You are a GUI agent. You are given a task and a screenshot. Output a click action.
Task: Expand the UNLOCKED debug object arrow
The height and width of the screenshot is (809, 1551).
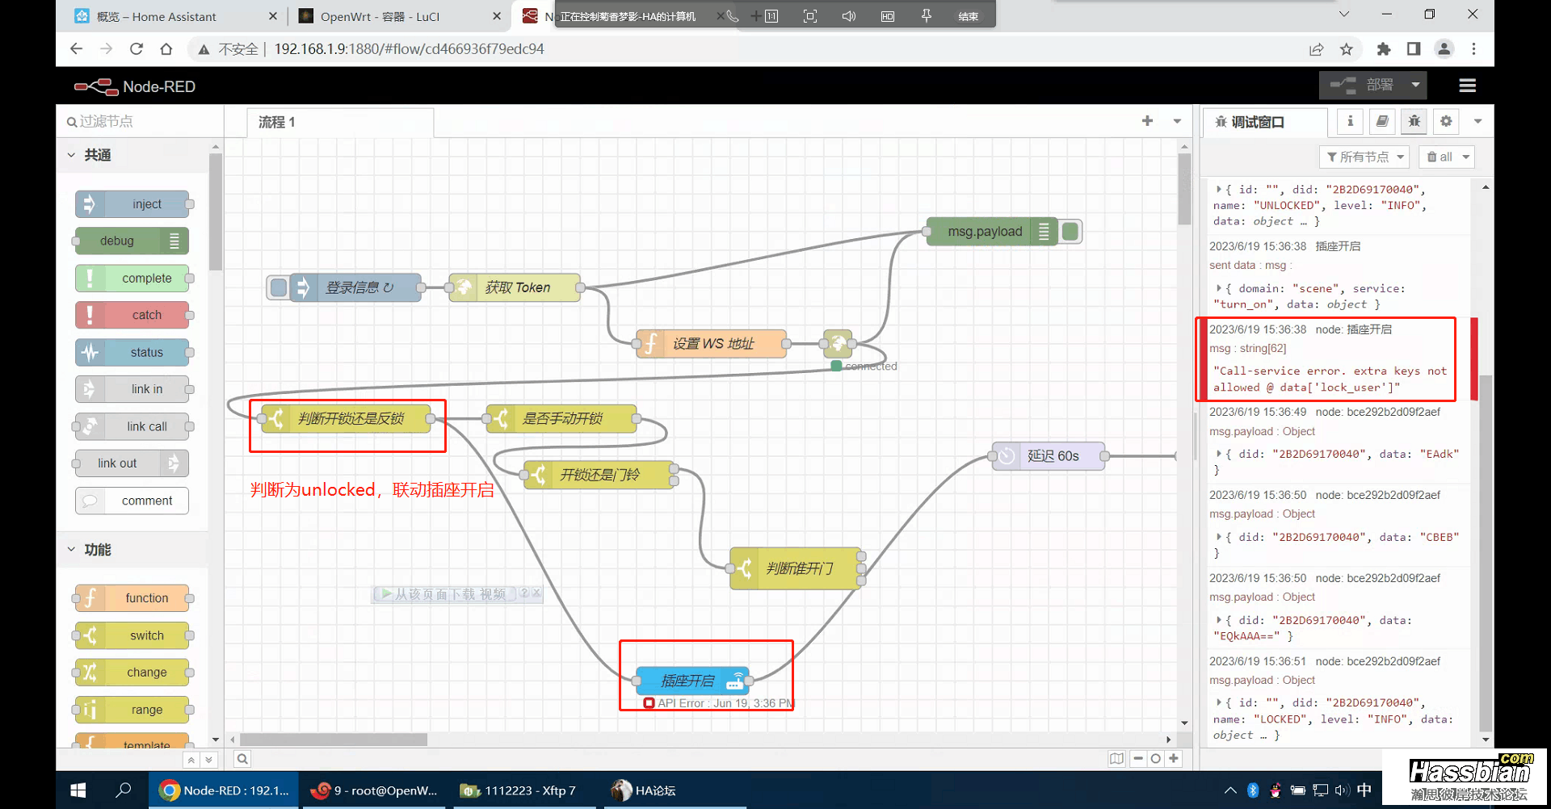tap(1218, 189)
